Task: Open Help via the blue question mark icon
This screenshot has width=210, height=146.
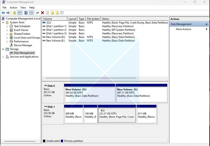Action: [26, 13]
